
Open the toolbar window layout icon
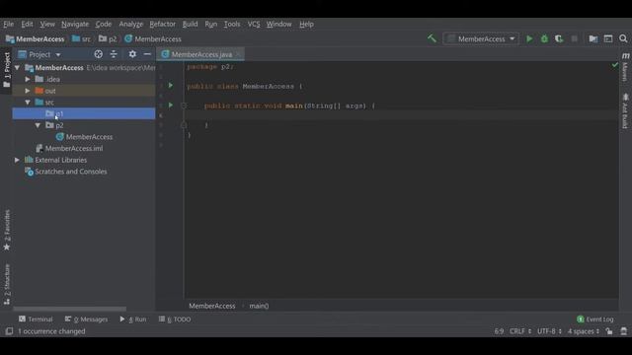(608, 39)
